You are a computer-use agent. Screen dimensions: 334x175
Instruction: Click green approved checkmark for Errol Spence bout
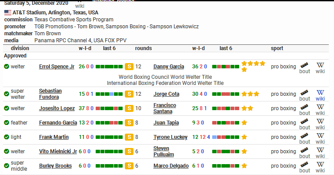click(7, 67)
